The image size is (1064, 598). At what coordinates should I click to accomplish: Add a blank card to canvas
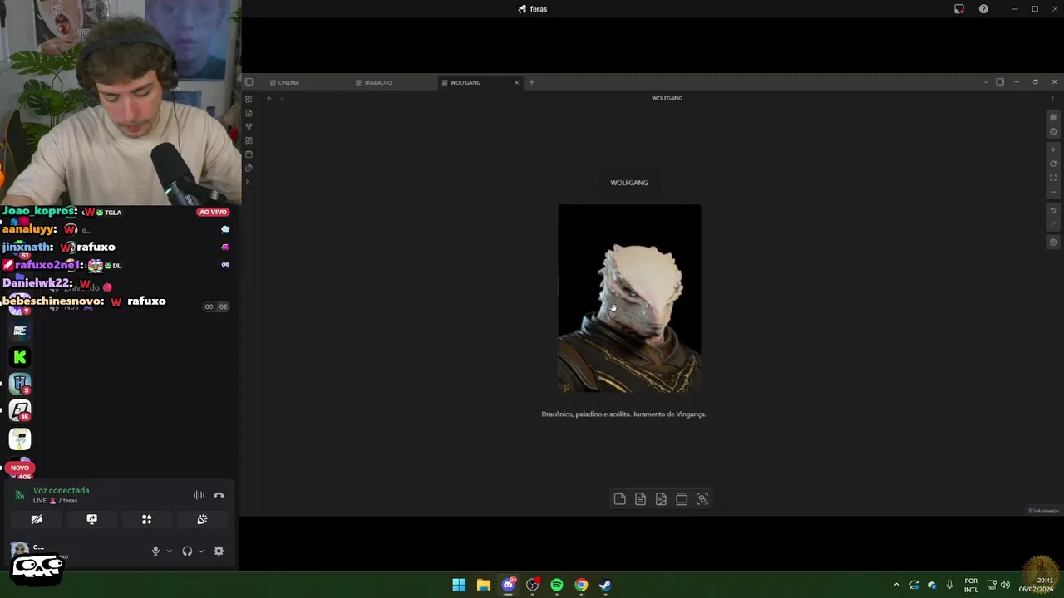pyautogui.click(x=620, y=499)
